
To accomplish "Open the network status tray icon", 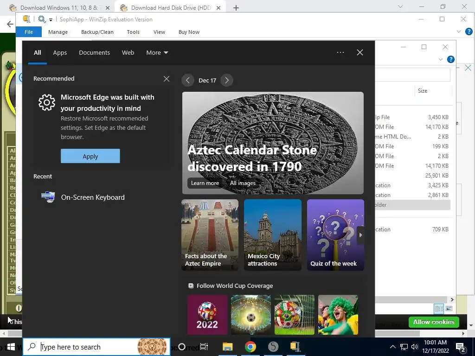I will coord(404,347).
